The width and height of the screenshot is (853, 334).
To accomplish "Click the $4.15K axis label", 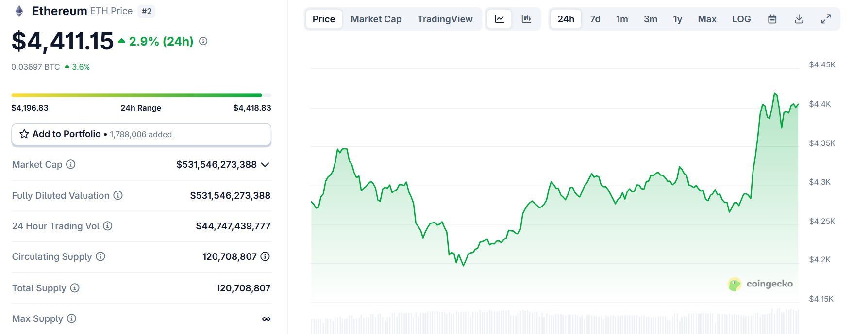I will (821, 299).
